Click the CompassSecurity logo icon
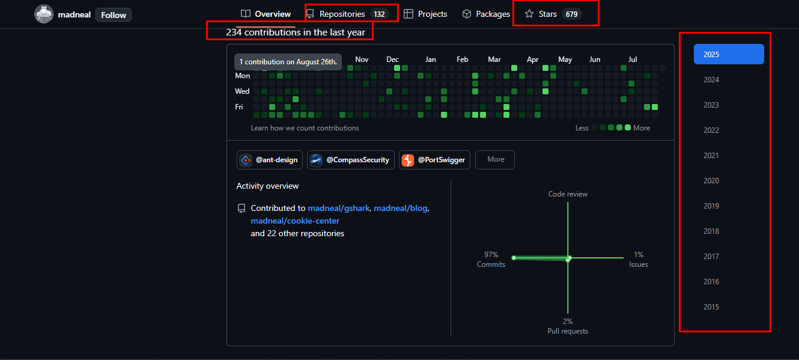Screen dimensions: 799x360 [316, 160]
